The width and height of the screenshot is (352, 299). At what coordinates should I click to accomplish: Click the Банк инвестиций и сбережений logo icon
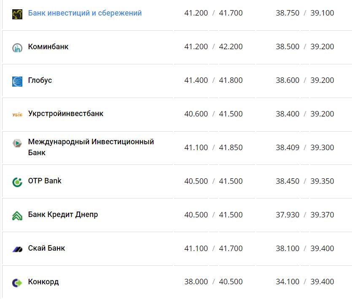click(x=17, y=14)
